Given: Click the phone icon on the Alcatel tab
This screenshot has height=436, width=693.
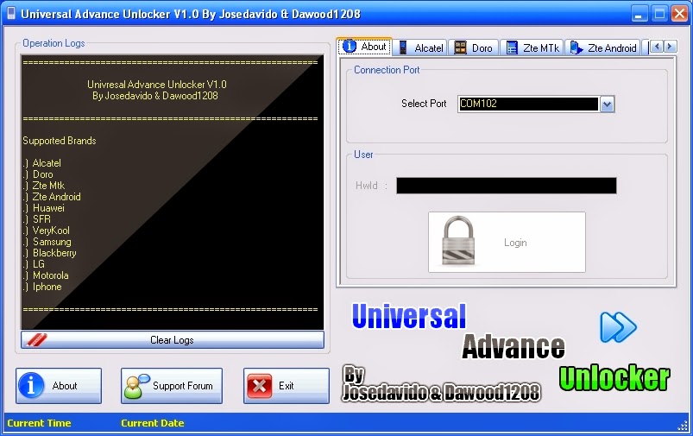Looking at the screenshot, I should pos(403,47).
